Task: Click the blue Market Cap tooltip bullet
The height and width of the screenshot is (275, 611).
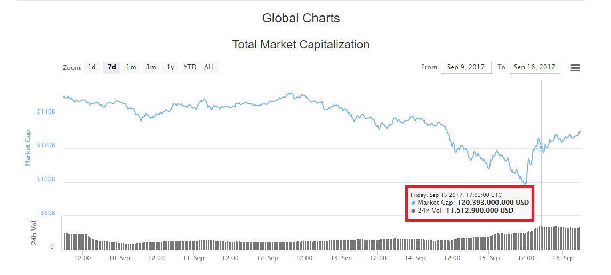Action: 413,203
